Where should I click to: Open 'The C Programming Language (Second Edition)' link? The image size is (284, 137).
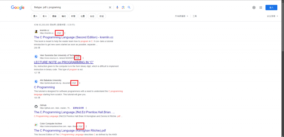(74, 37)
